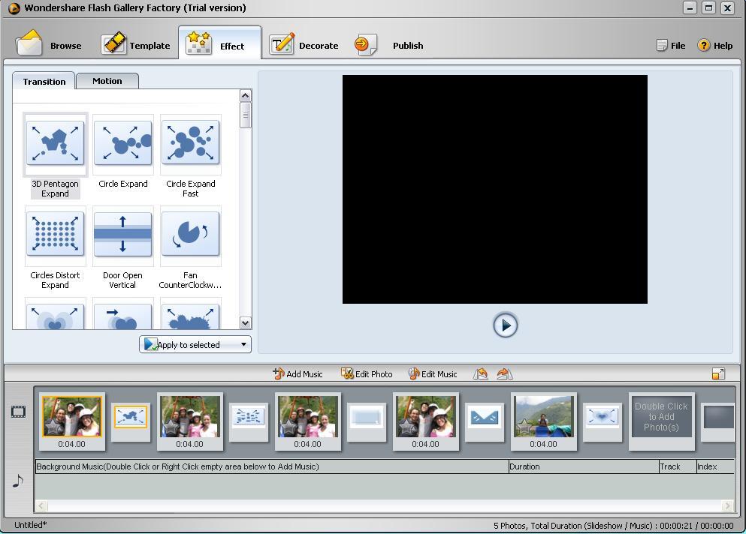Open the File menu icon
The width and height of the screenshot is (746, 534).
(x=661, y=45)
